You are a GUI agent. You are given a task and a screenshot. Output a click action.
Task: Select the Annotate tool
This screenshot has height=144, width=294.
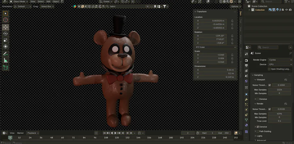coord(6,54)
